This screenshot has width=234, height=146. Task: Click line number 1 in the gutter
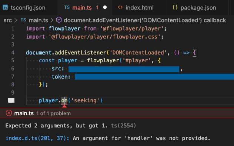tap(13, 29)
